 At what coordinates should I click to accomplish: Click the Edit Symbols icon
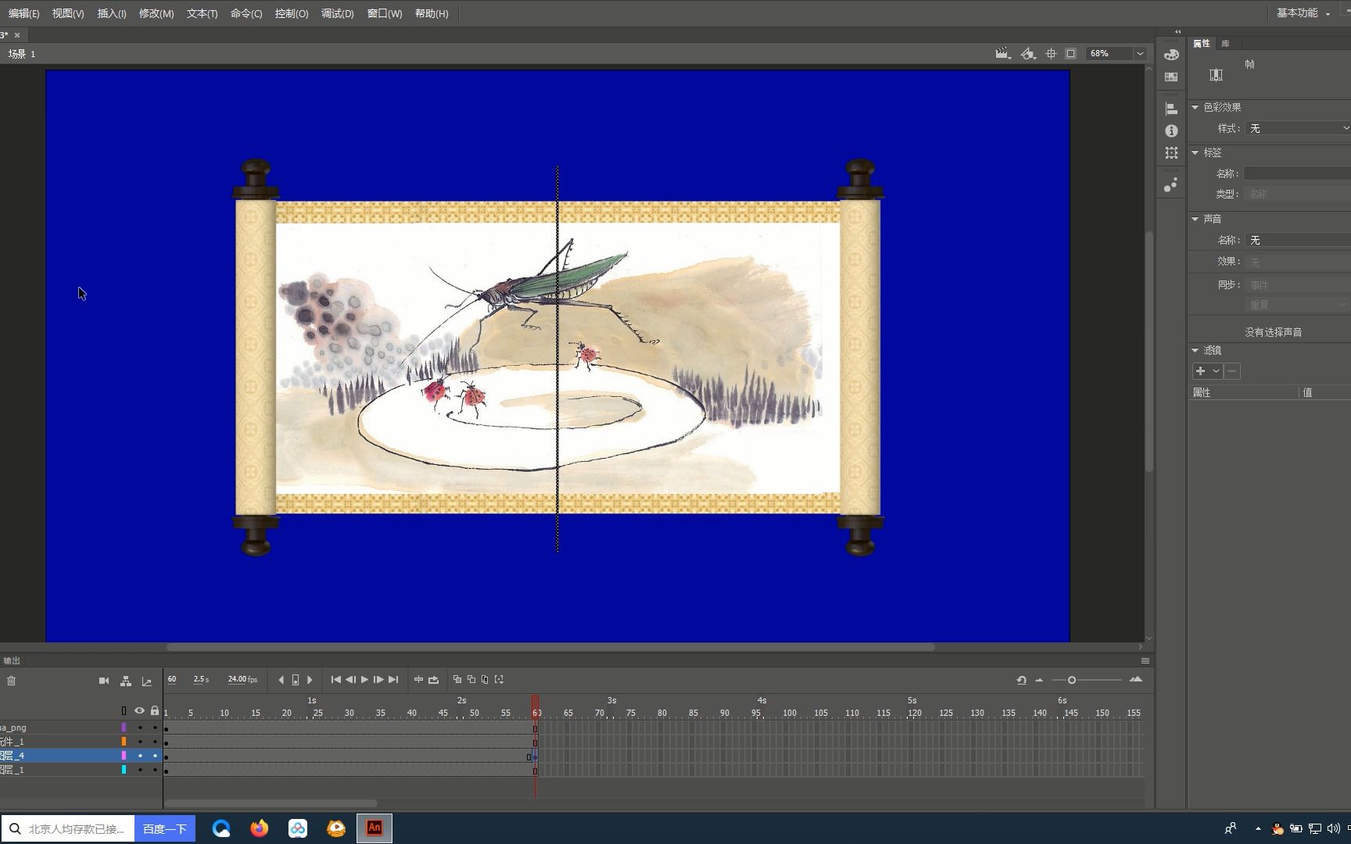click(1028, 53)
